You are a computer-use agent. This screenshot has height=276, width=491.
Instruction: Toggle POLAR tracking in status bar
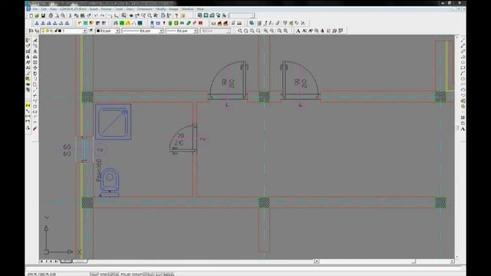click(x=125, y=274)
